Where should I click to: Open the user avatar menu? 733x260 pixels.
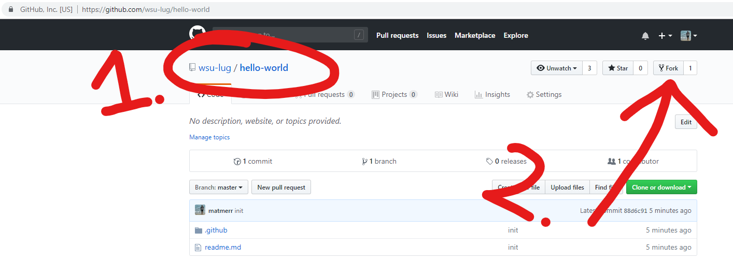tap(688, 36)
